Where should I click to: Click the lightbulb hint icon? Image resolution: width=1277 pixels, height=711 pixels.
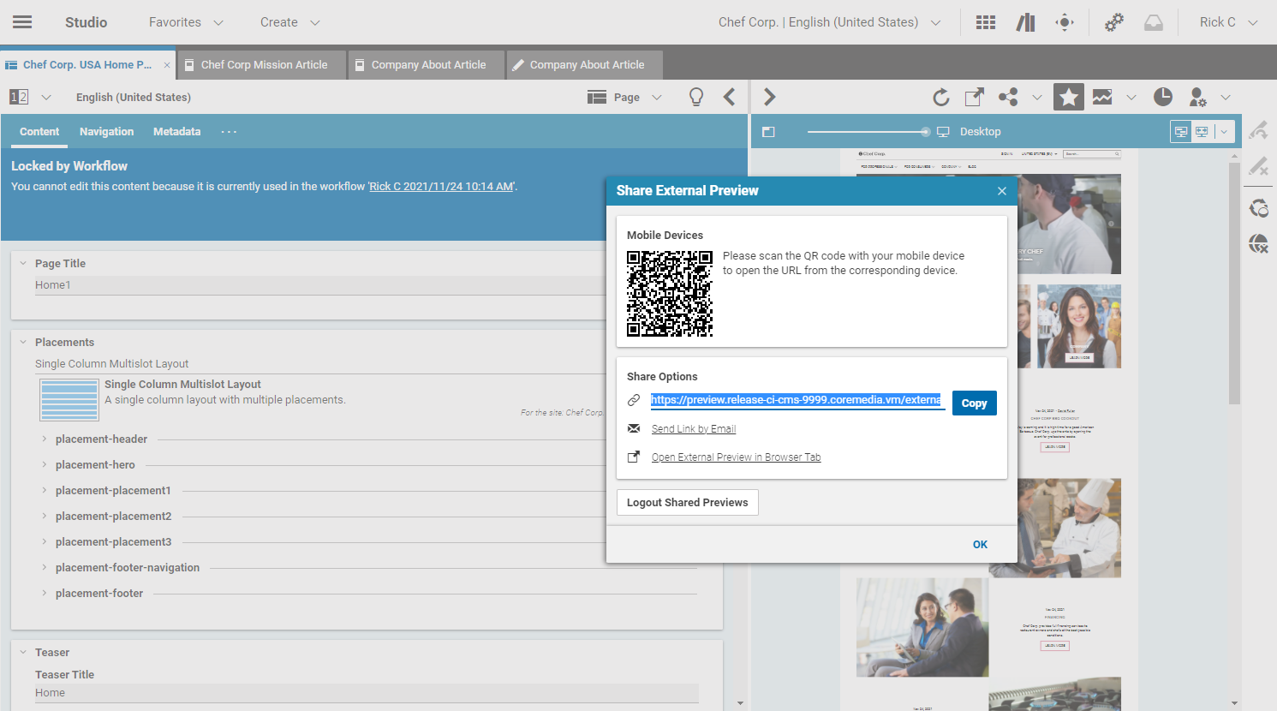coord(696,97)
